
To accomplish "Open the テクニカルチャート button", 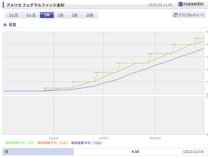I will (x=189, y=15).
